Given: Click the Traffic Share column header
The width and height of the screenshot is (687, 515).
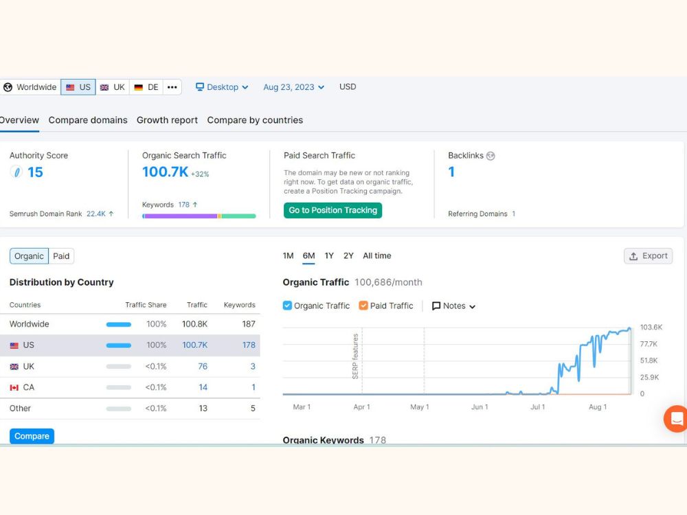Looking at the screenshot, I should click(x=146, y=305).
